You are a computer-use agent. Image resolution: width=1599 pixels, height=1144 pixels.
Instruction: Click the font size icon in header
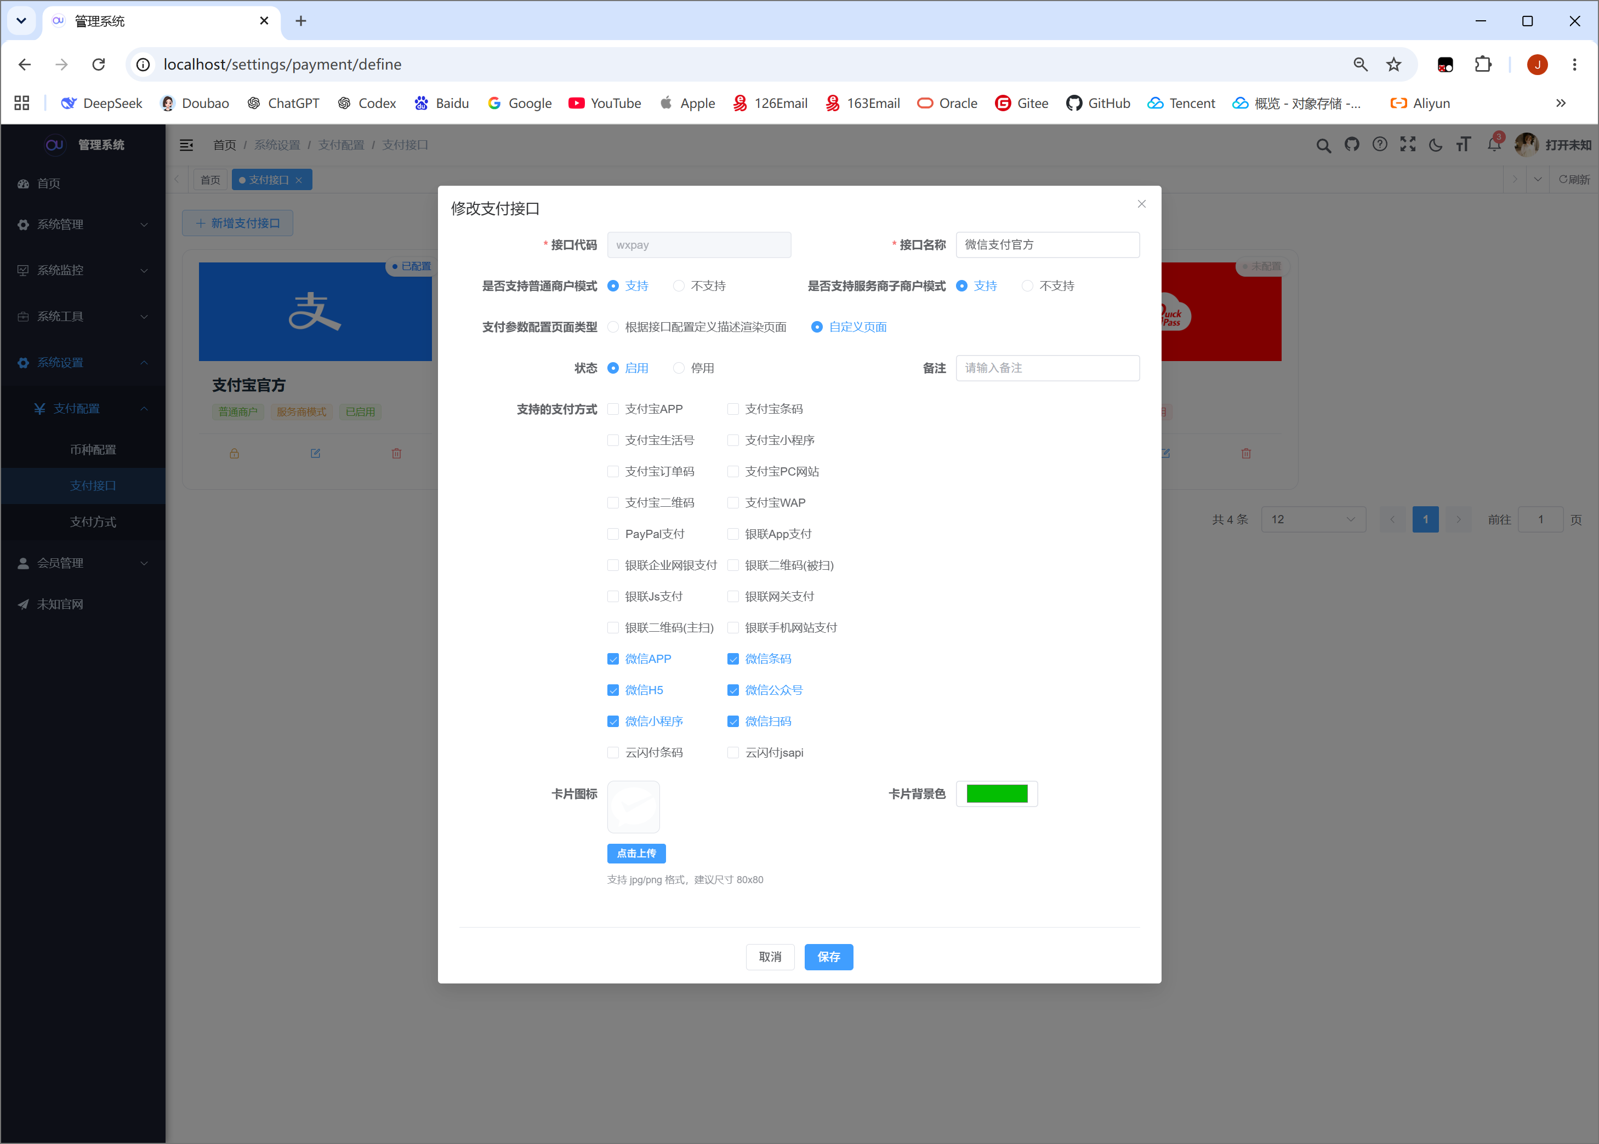pos(1464,145)
